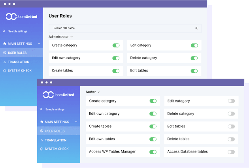
Task: Click the checkmark icon beside front System Check
Action: 41,149
